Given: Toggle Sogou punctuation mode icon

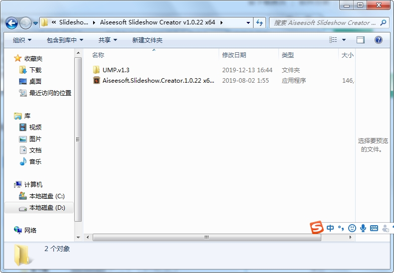Looking at the screenshot, I should pos(341,228).
